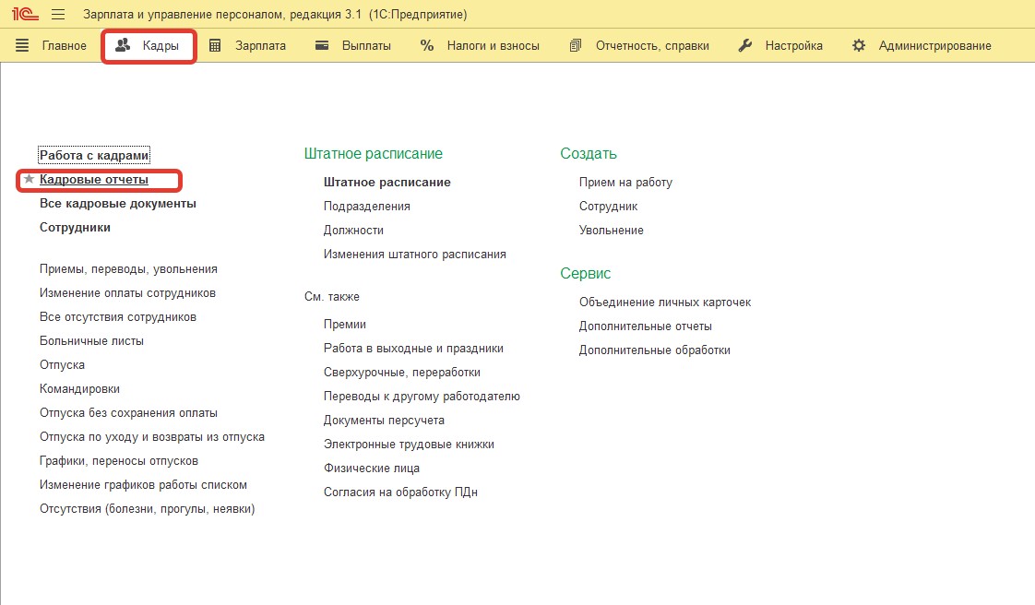Toggle the favorite star for Кадровые отчеты
The image size is (1035, 605).
[29, 179]
